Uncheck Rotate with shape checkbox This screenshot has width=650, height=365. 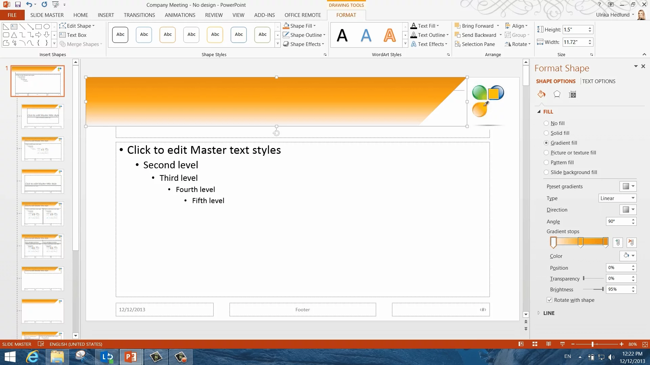coord(549,300)
